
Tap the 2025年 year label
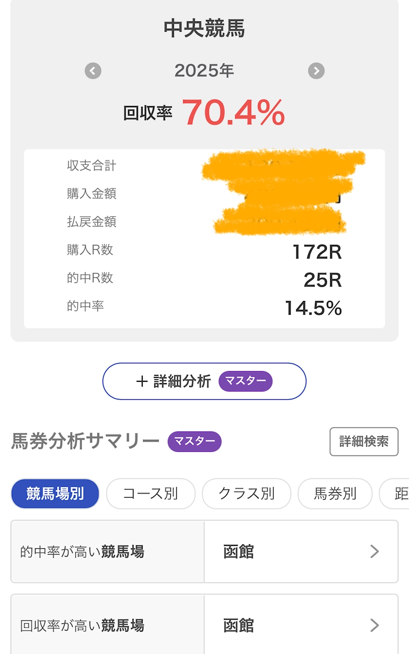[x=204, y=71]
